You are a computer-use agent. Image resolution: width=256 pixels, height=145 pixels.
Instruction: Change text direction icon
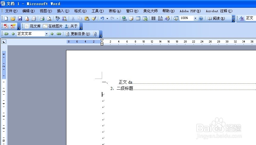pyautogui.click(x=160, y=18)
